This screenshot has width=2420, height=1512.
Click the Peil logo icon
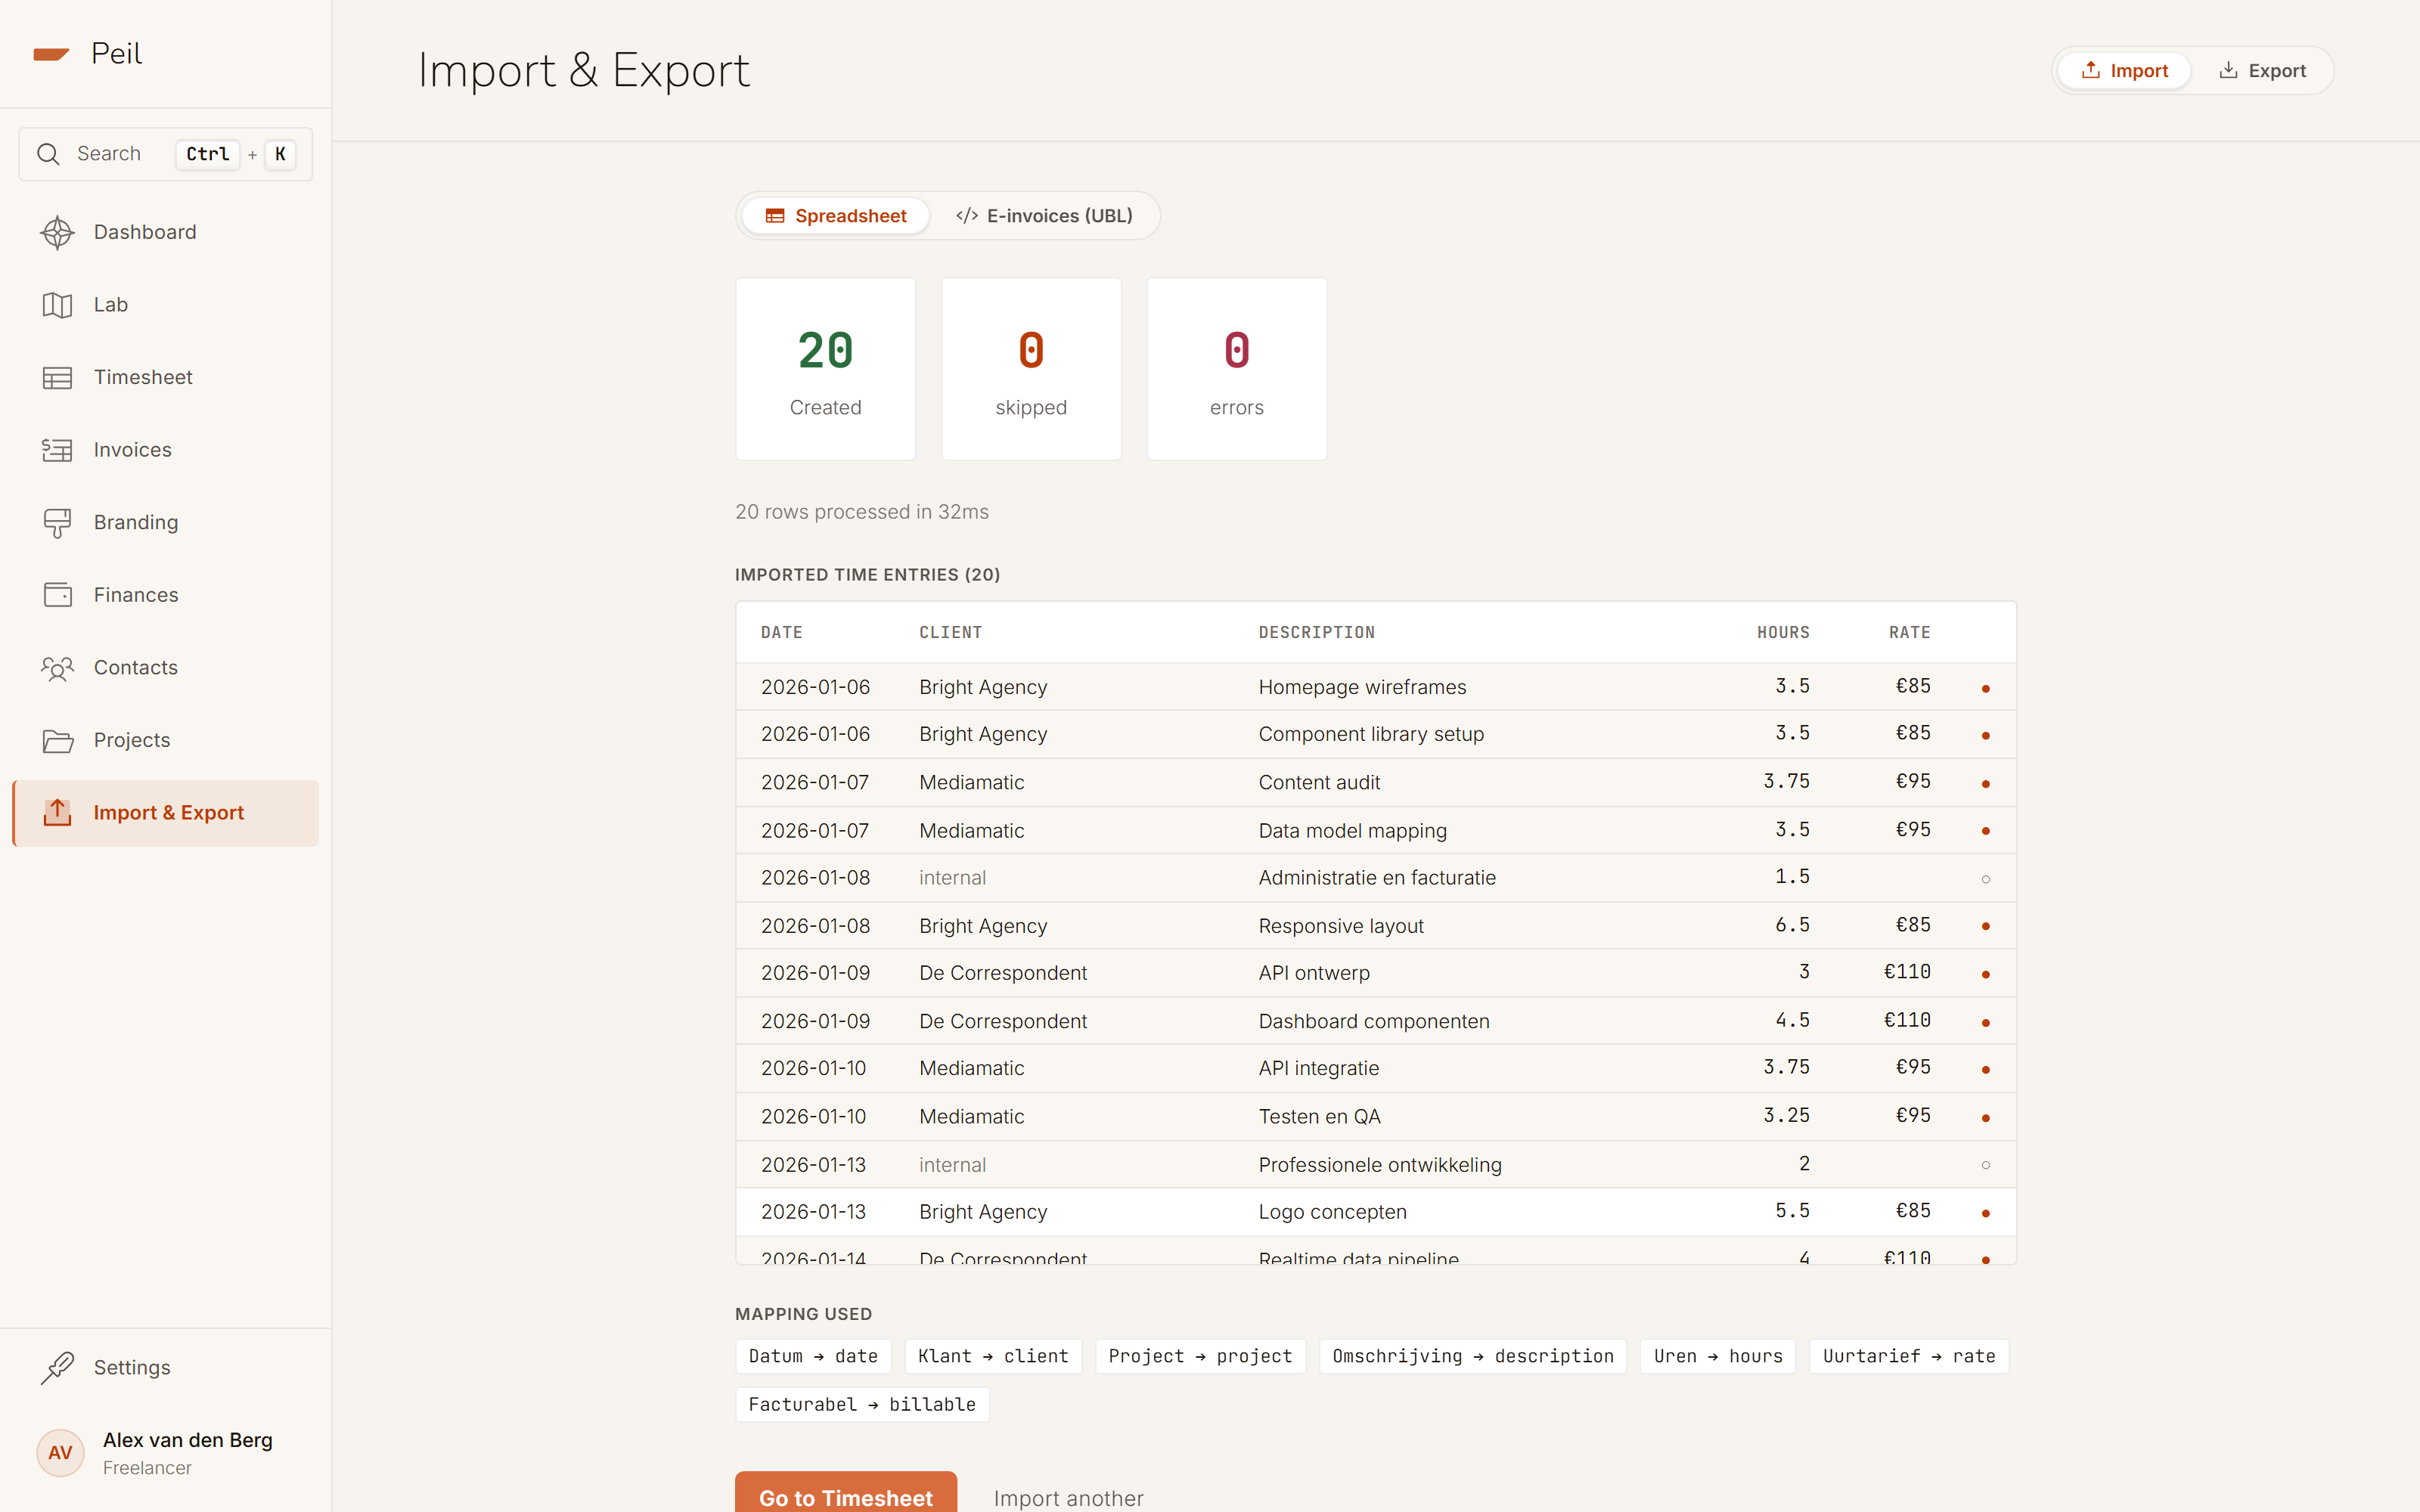51,54
